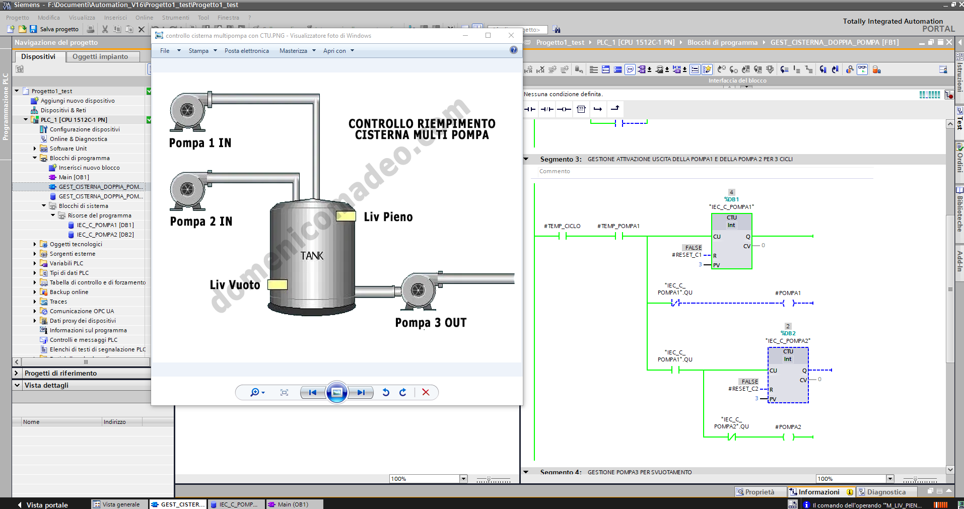Insert an output coil element
The height and width of the screenshot is (509, 964).
click(564, 109)
